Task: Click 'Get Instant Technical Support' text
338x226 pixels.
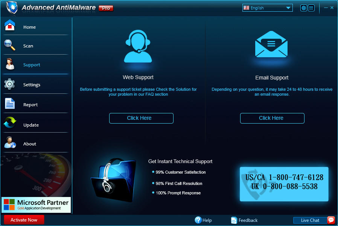Action: pyautogui.click(x=180, y=161)
